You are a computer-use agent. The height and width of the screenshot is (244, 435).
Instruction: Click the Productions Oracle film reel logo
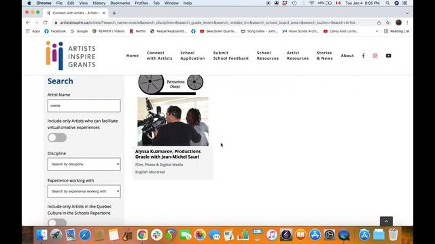click(x=171, y=84)
